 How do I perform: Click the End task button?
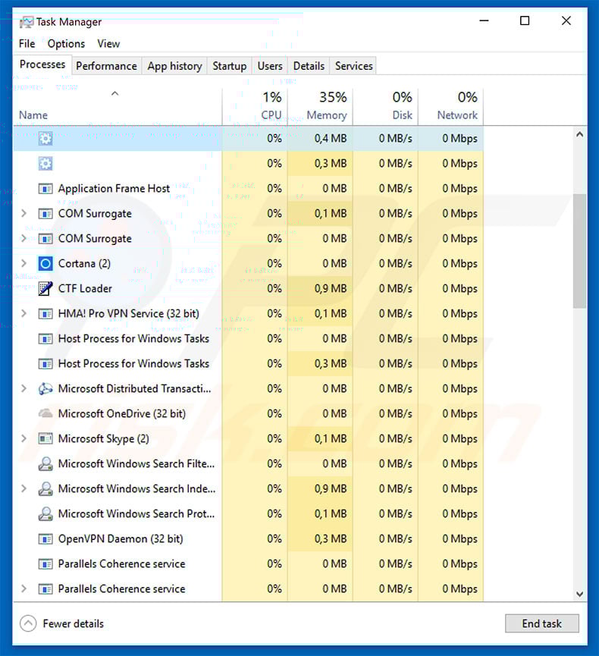pyautogui.click(x=541, y=623)
